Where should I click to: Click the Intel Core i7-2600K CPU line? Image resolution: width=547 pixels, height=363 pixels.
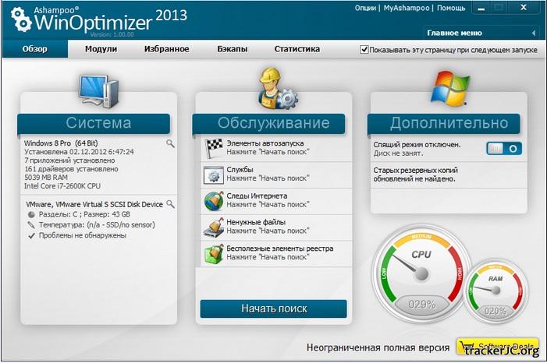click(x=62, y=186)
